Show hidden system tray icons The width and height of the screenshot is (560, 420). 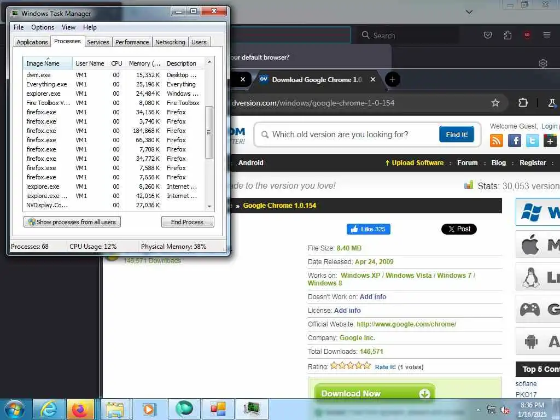[x=478, y=410]
